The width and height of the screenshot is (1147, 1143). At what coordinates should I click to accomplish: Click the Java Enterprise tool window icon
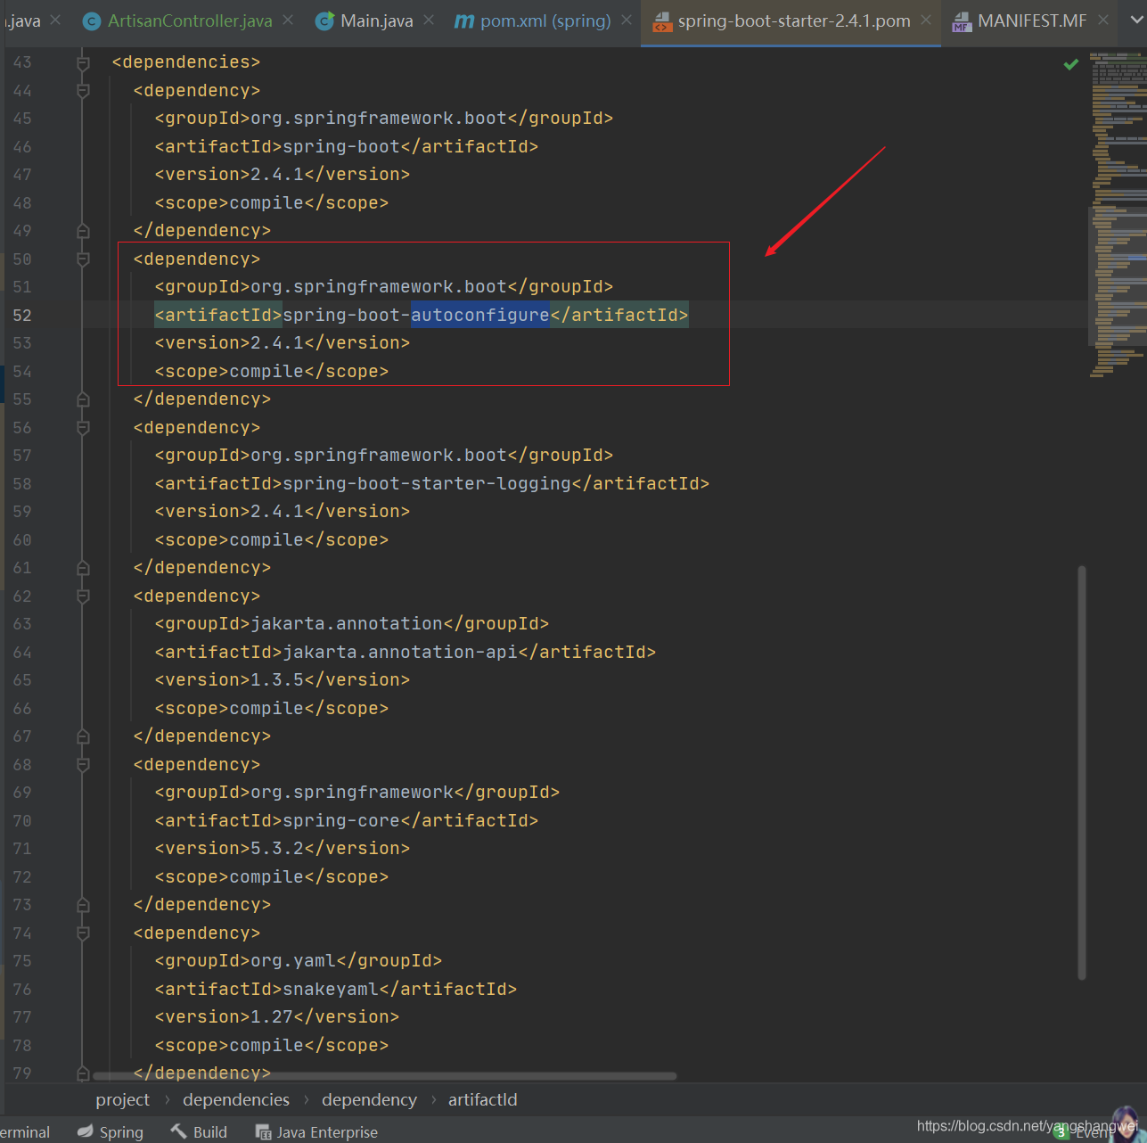point(263,1132)
